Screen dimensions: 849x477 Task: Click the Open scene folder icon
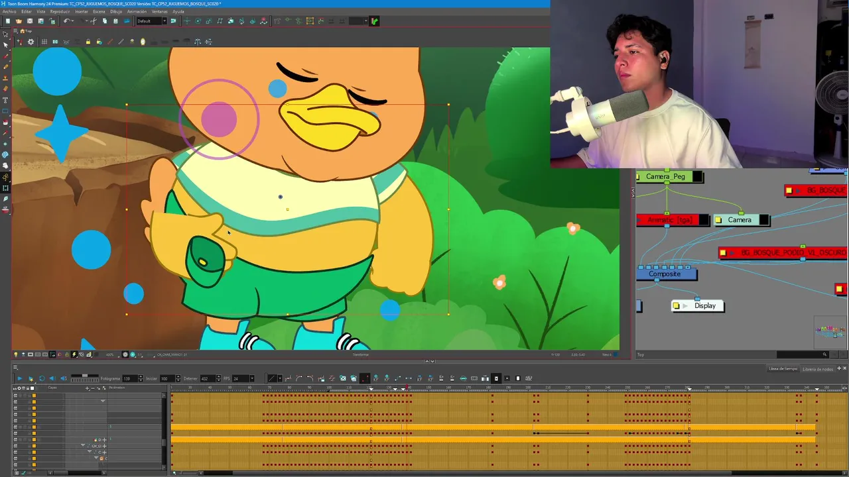point(19,21)
